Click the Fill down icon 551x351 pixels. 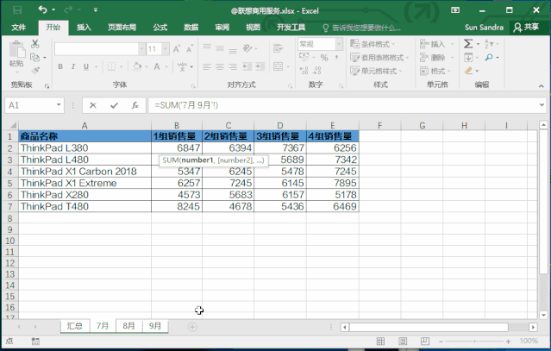click(x=468, y=57)
